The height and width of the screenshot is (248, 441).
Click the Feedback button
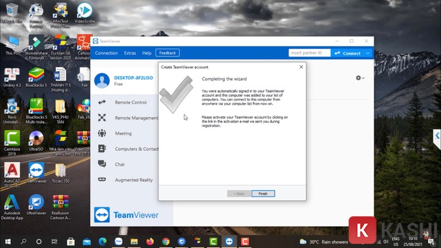click(168, 53)
